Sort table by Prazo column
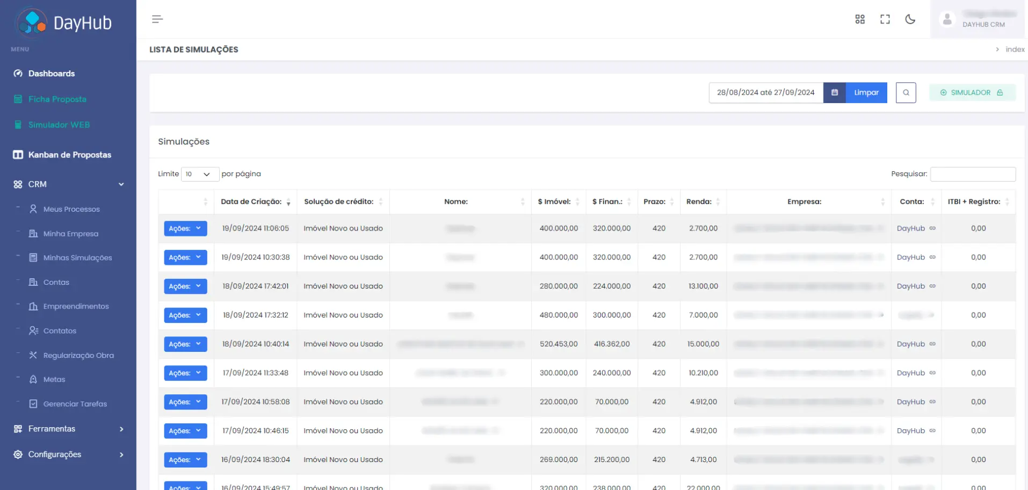 pos(659,202)
